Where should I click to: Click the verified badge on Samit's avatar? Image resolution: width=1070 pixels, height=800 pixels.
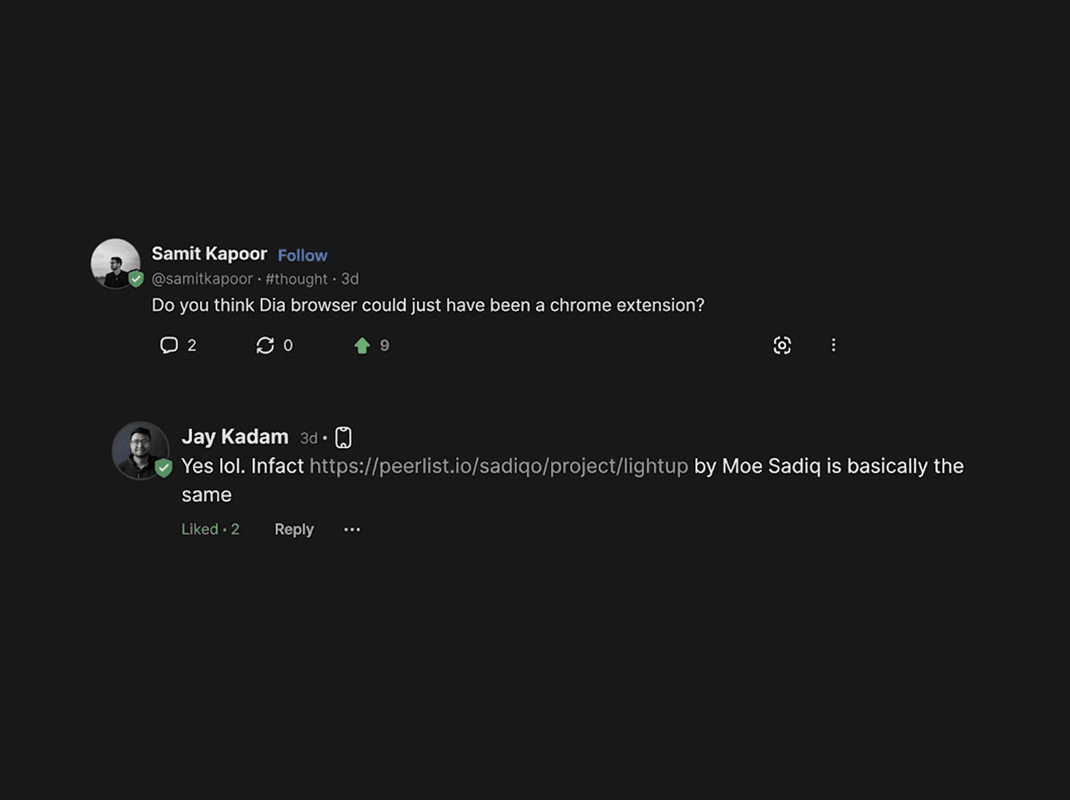click(x=136, y=278)
